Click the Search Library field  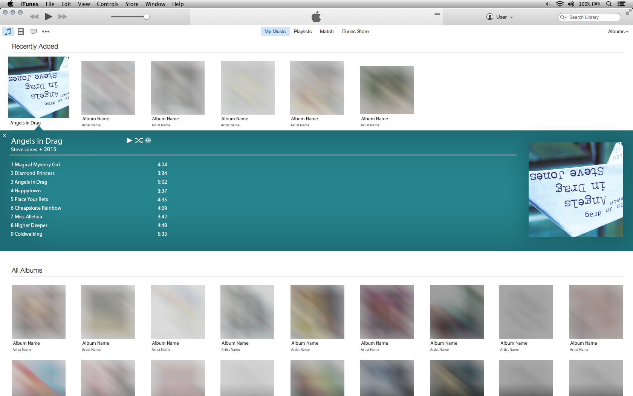[589, 17]
